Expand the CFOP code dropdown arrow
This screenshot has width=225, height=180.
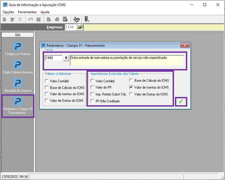[66, 58]
